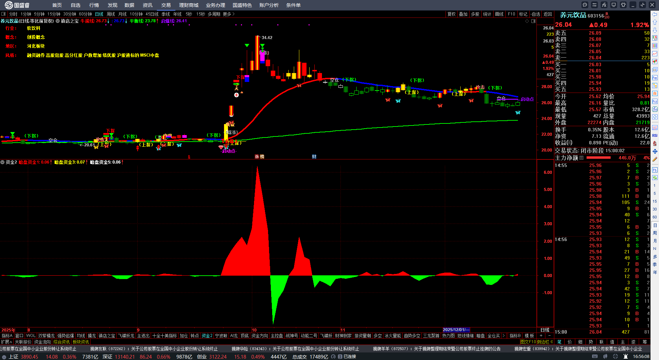Click the keyboard icon in status bar
Image resolution: width=659 pixels, height=360 pixels.
(595, 357)
